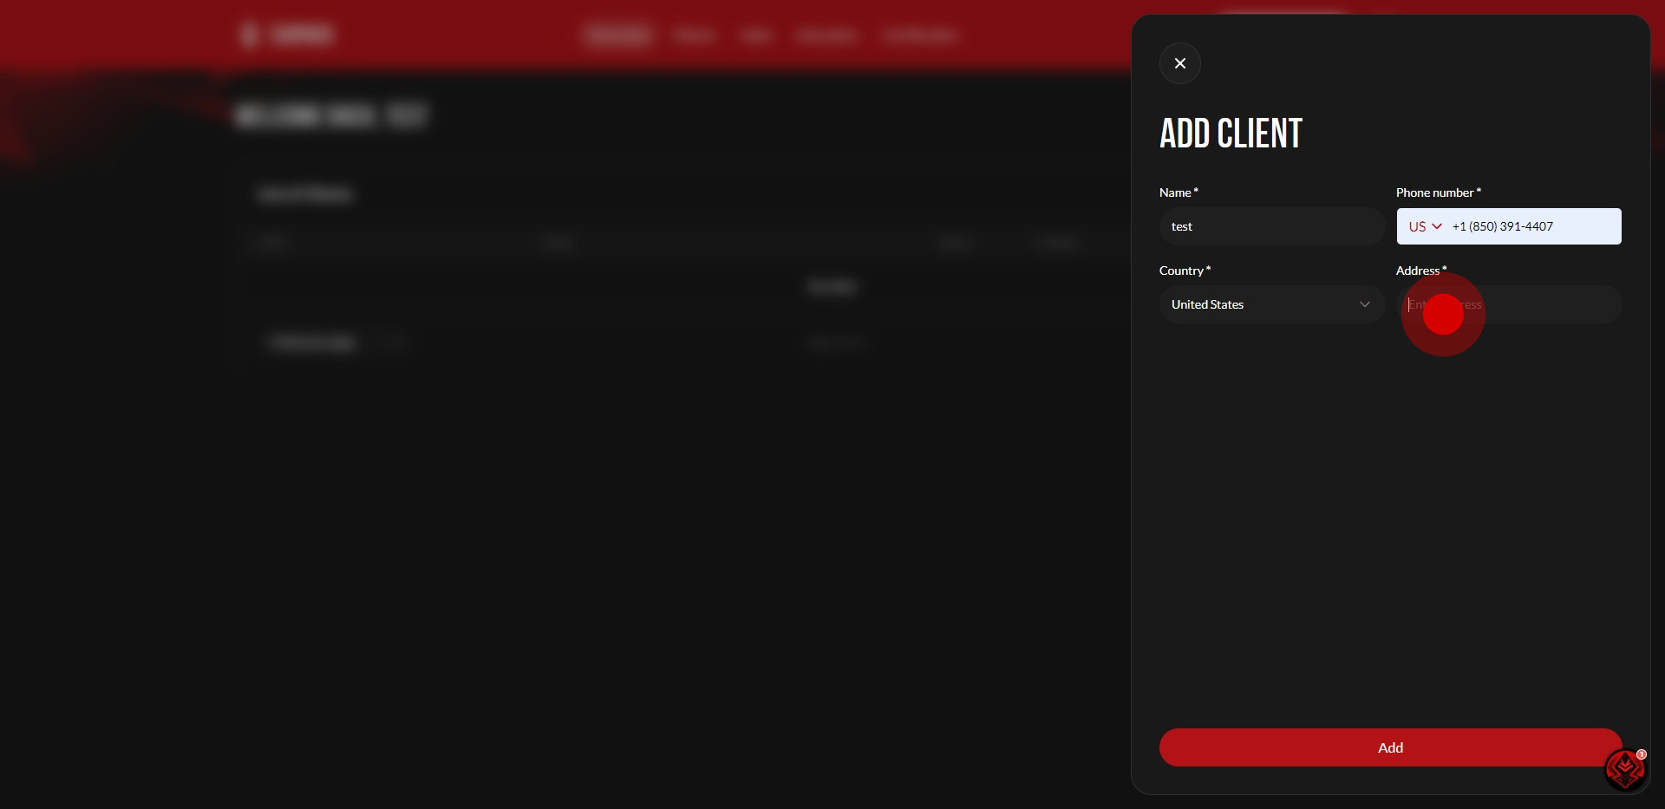Open the US phone country code selector

pyautogui.click(x=1424, y=226)
